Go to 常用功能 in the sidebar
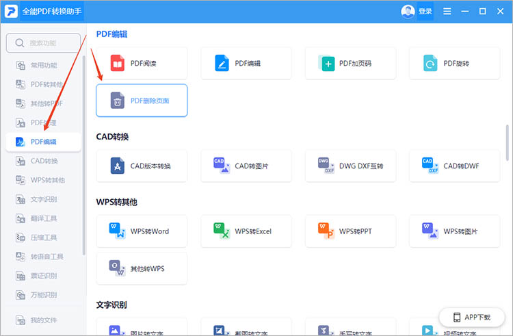Screen dimensions: 513x336 (43, 66)
